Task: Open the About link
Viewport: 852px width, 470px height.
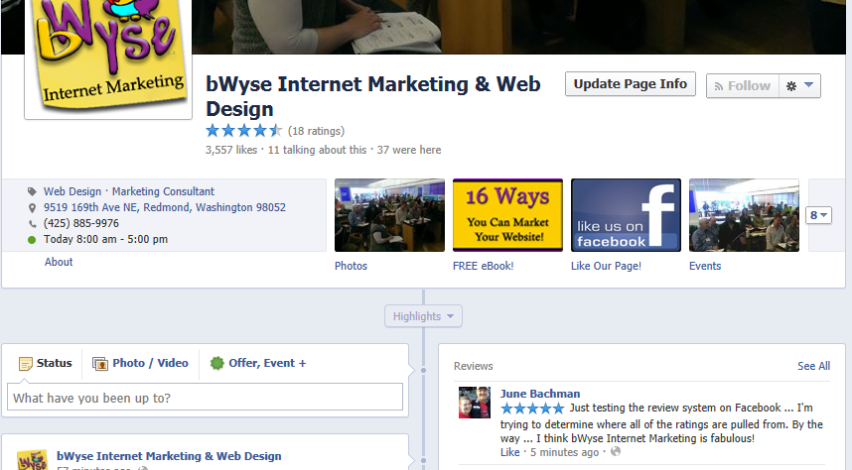Action: click(x=59, y=262)
